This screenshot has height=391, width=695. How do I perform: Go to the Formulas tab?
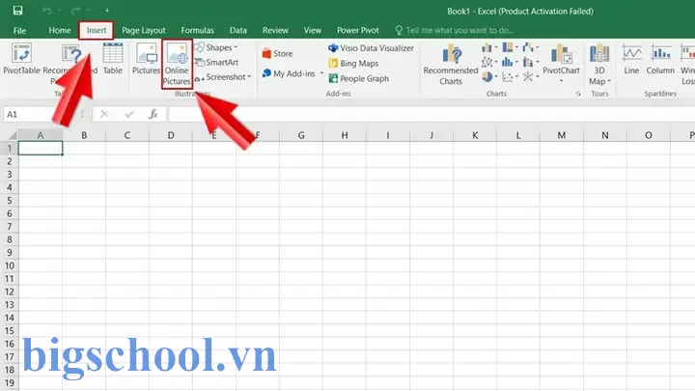197,31
